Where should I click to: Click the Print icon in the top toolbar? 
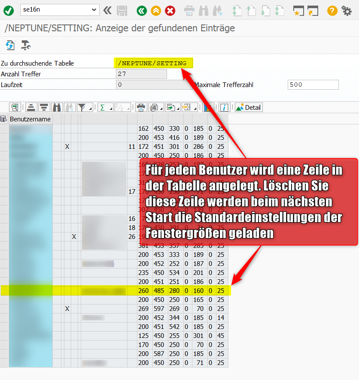pyautogui.click(x=189, y=11)
